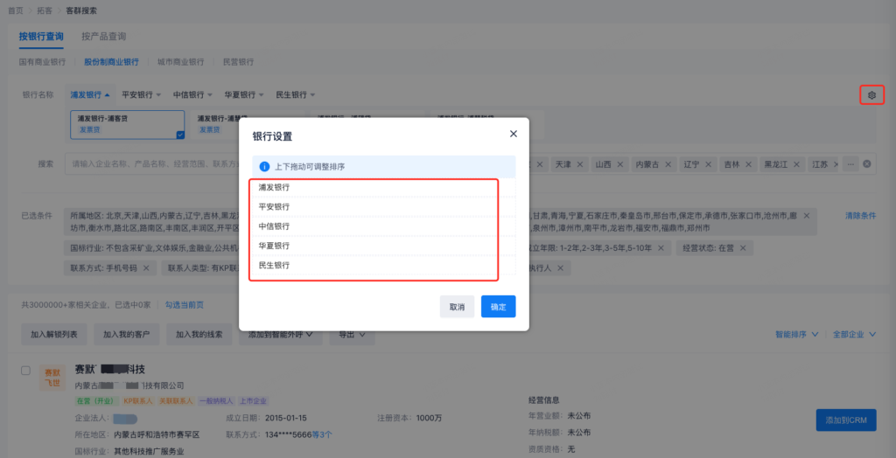Image resolution: width=896 pixels, height=458 pixels.
Task: Check the 赛默 company row checkbox
Action: tap(26, 371)
